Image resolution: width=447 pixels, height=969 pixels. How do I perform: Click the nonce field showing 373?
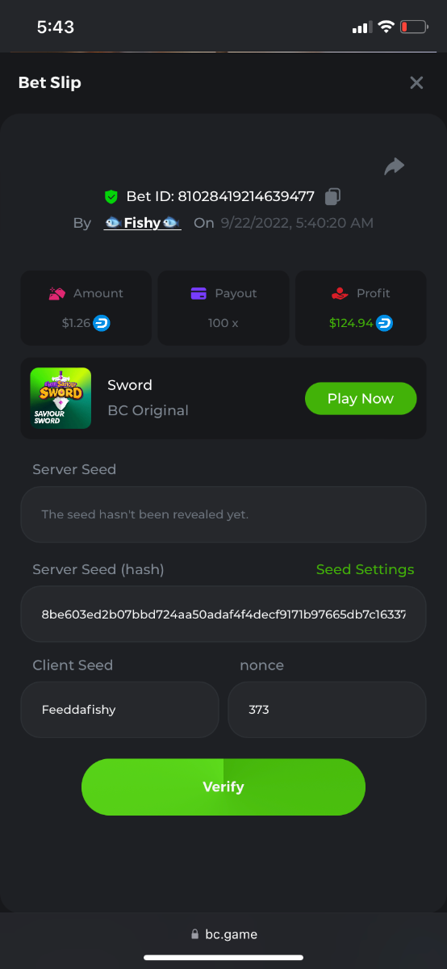[x=327, y=710]
